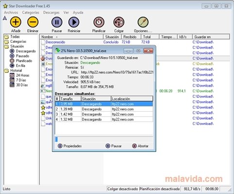Sort list by Total column header
The height and width of the screenshot is (194, 234).
tap(150, 37)
